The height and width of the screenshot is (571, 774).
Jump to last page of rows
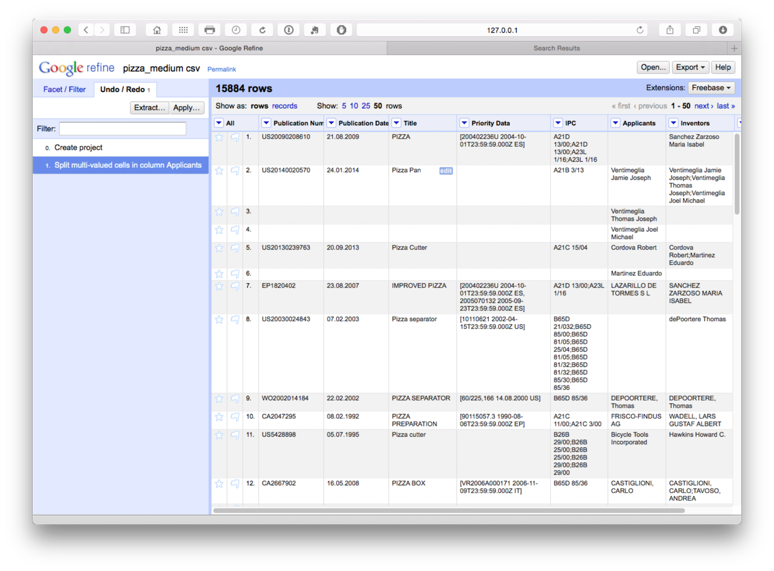pos(726,106)
